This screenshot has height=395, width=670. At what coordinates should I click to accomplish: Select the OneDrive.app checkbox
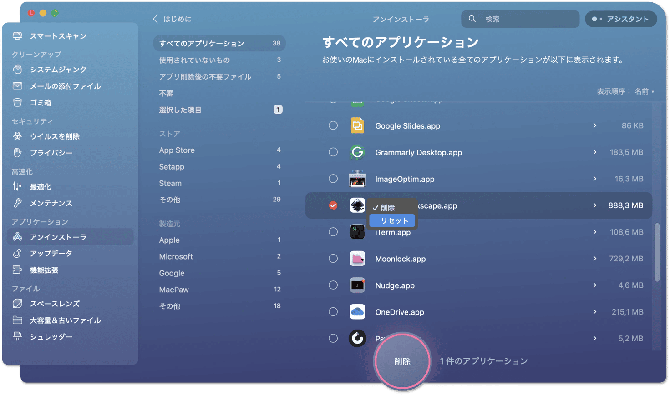(333, 312)
